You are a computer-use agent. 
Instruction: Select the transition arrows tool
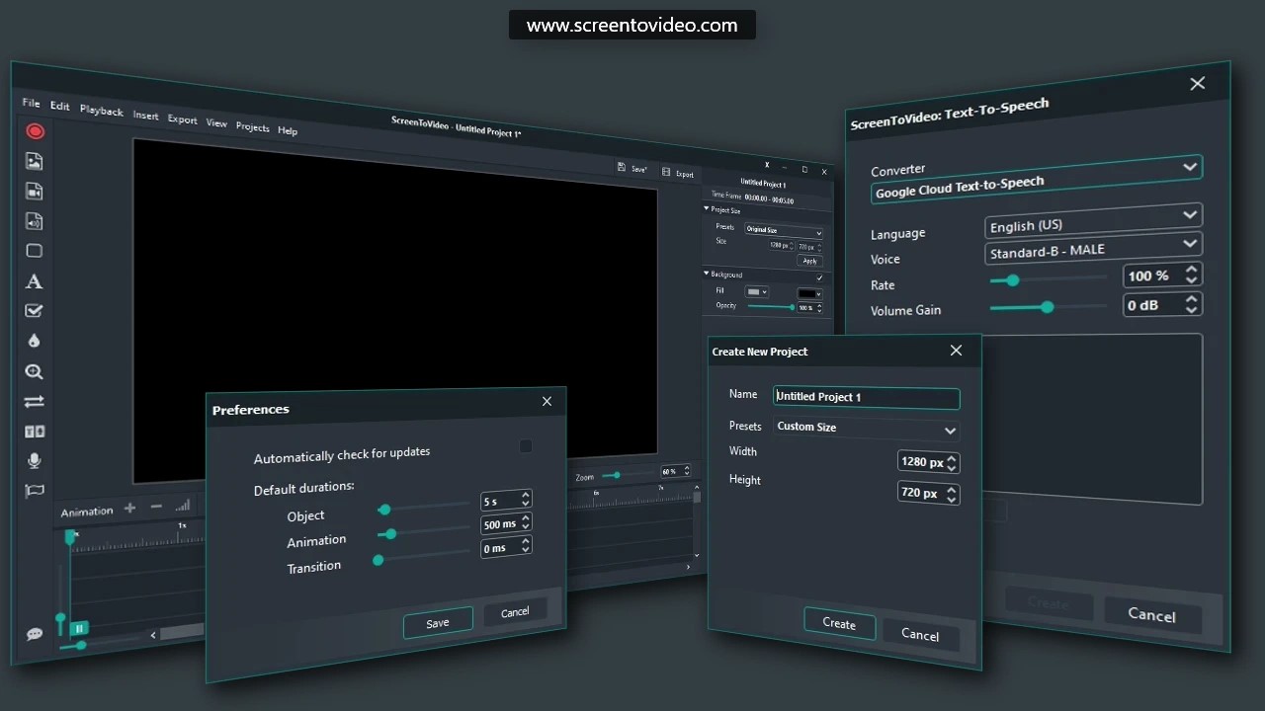(x=35, y=401)
